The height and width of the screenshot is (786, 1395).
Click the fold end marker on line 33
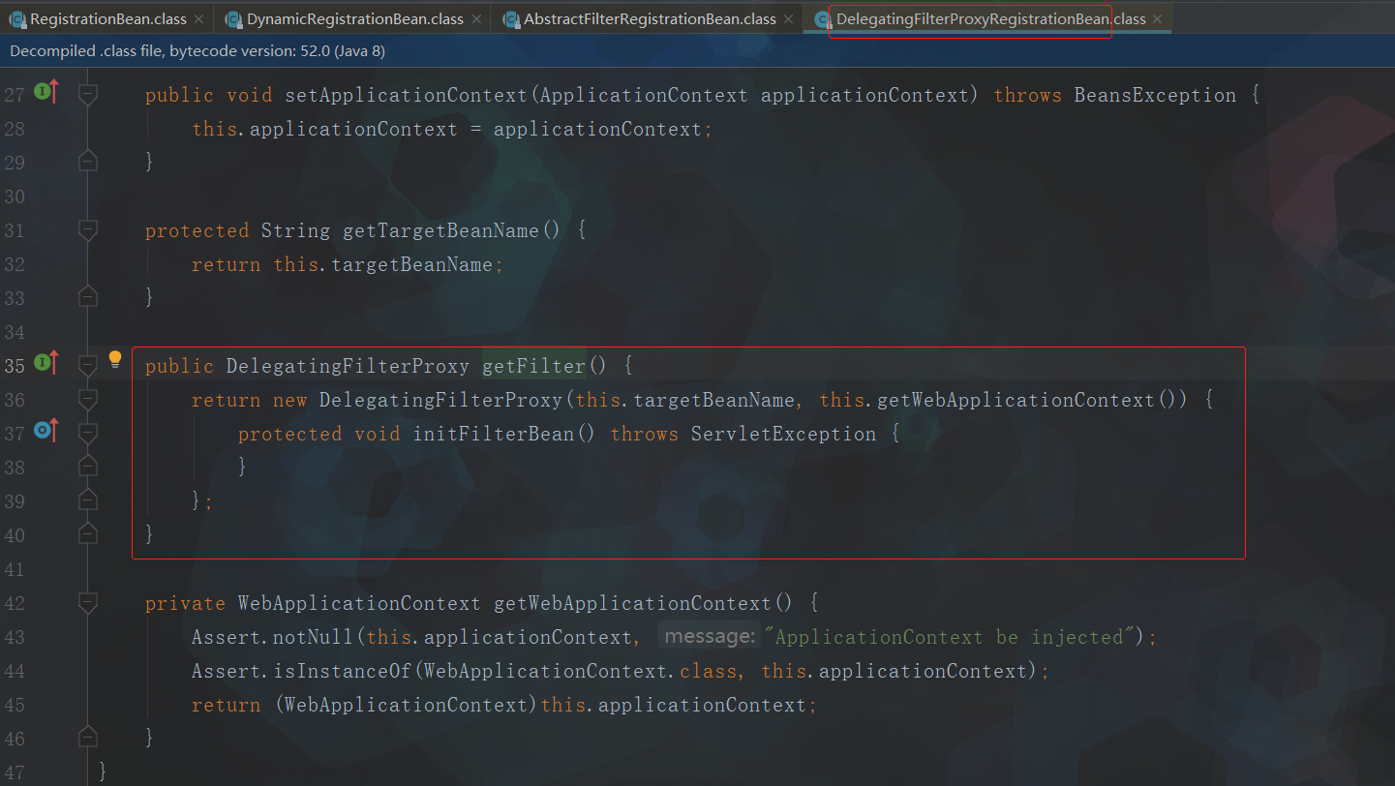pyautogui.click(x=88, y=297)
